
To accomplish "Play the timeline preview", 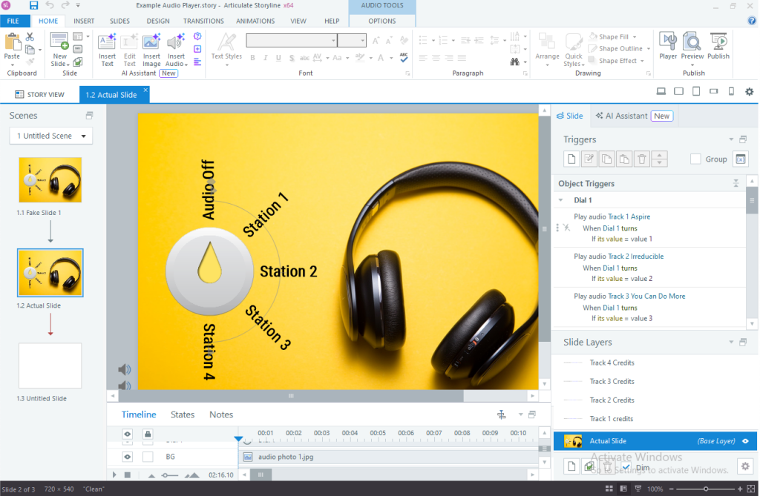I will pyautogui.click(x=114, y=475).
